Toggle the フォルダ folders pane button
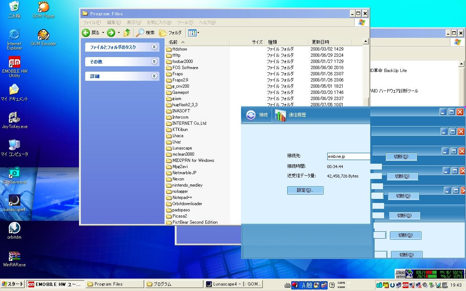Screen dimensions: 466x291 (x=170, y=33)
